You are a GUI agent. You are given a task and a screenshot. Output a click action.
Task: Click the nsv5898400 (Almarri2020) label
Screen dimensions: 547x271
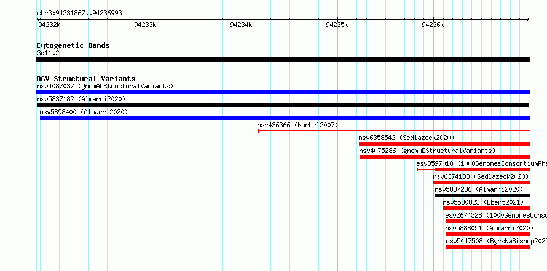tap(84, 112)
